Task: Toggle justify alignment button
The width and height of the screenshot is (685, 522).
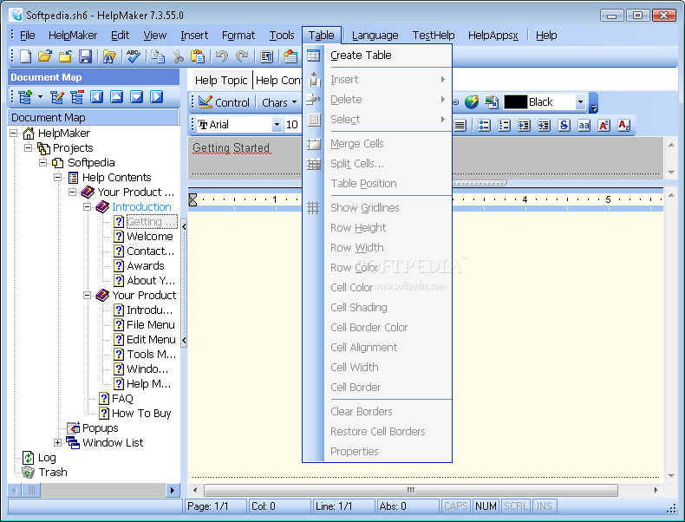Action: click(460, 126)
